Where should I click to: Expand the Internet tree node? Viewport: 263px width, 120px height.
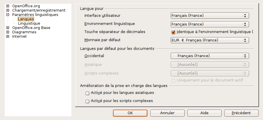[8, 37]
